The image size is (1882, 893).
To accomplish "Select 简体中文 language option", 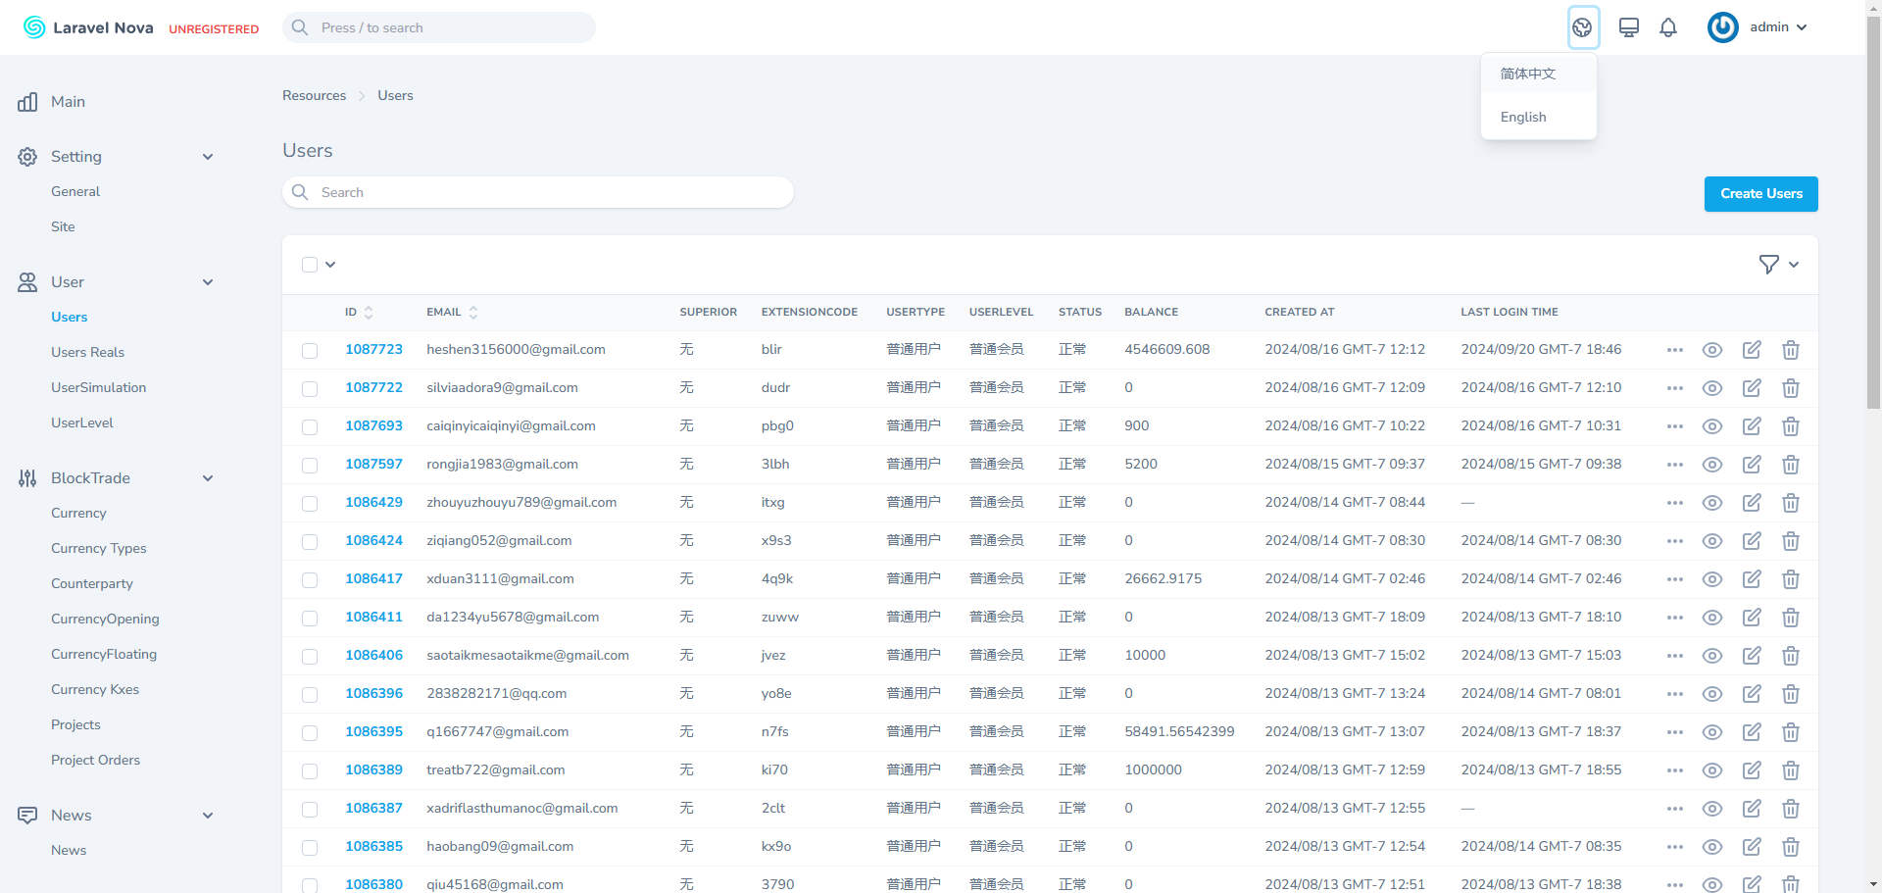I will pyautogui.click(x=1527, y=74).
